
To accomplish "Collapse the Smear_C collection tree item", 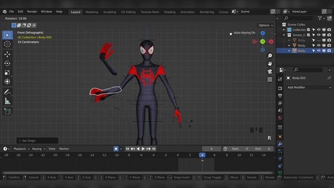I will (x=284, y=35).
